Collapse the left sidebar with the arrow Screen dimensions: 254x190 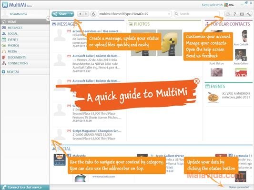(x=48, y=19)
